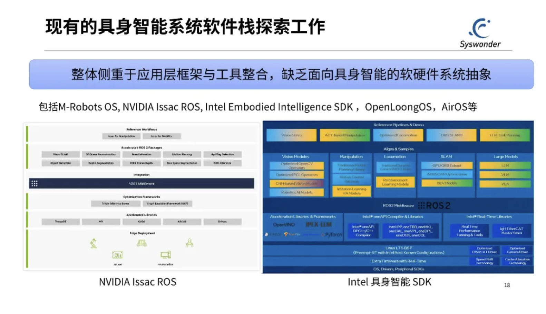Click the CUDA box
Screen dimensions: 546x314
pos(142,222)
